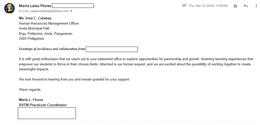Click the Marla L. Flores signature name
This screenshot has width=261, height=125.
pos(31,100)
